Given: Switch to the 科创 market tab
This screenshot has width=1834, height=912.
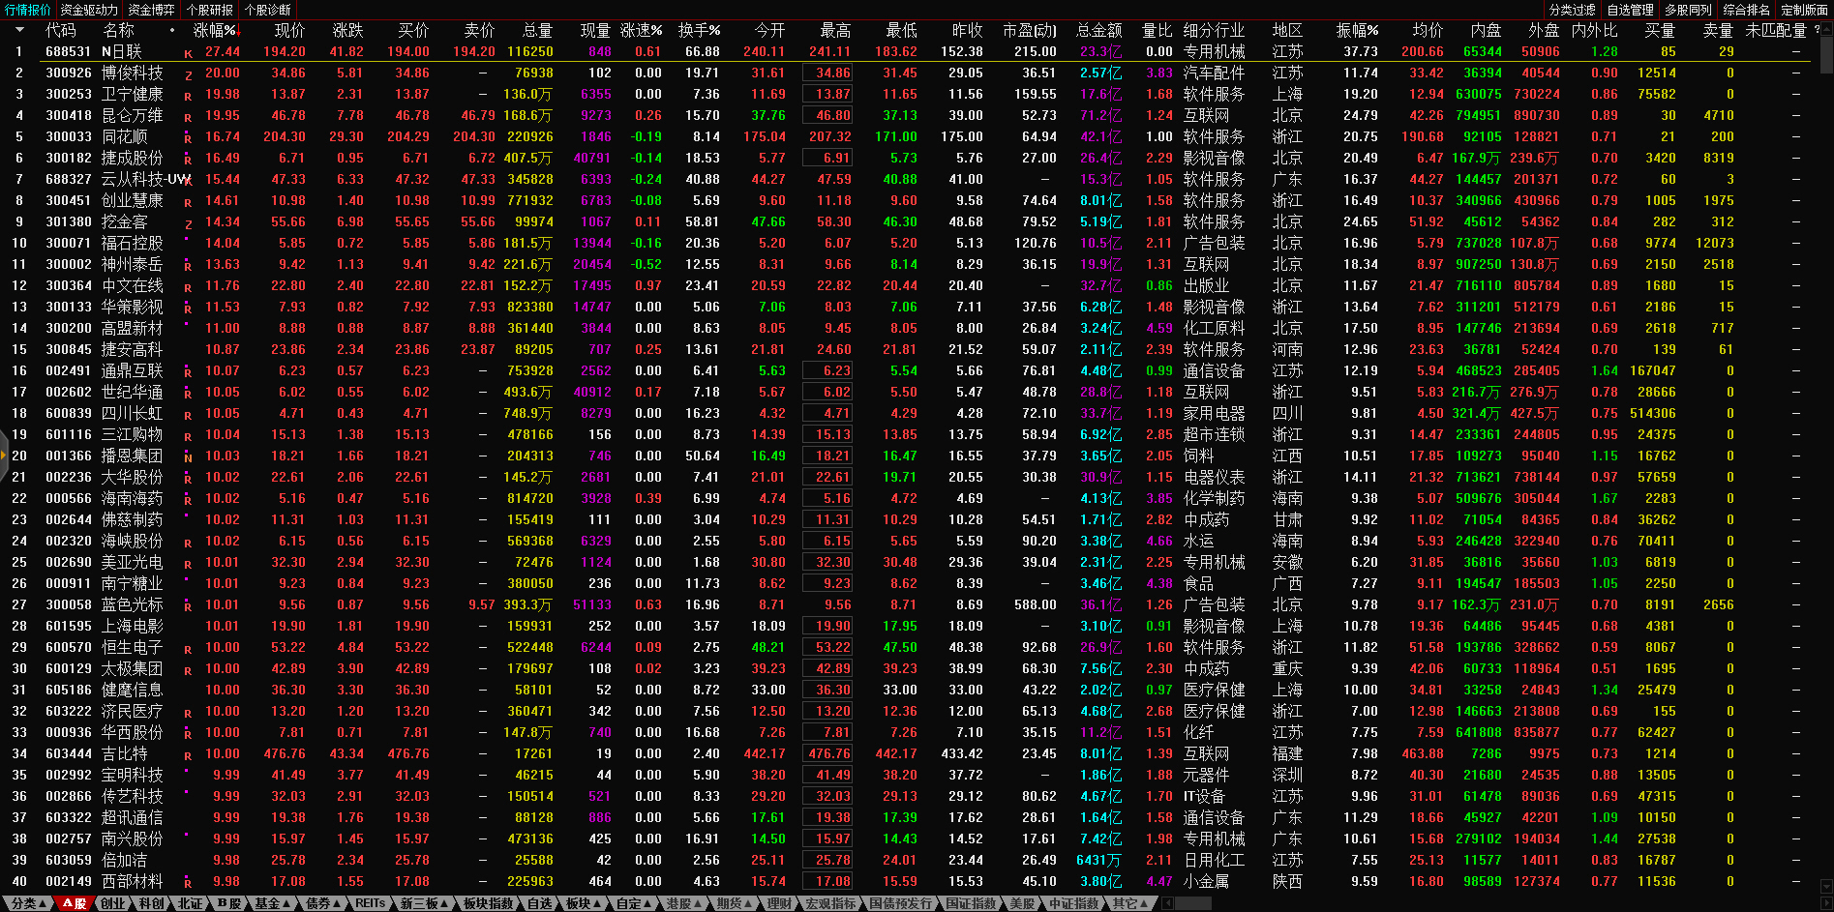Looking at the screenshot, I should (x=152, y=903).
